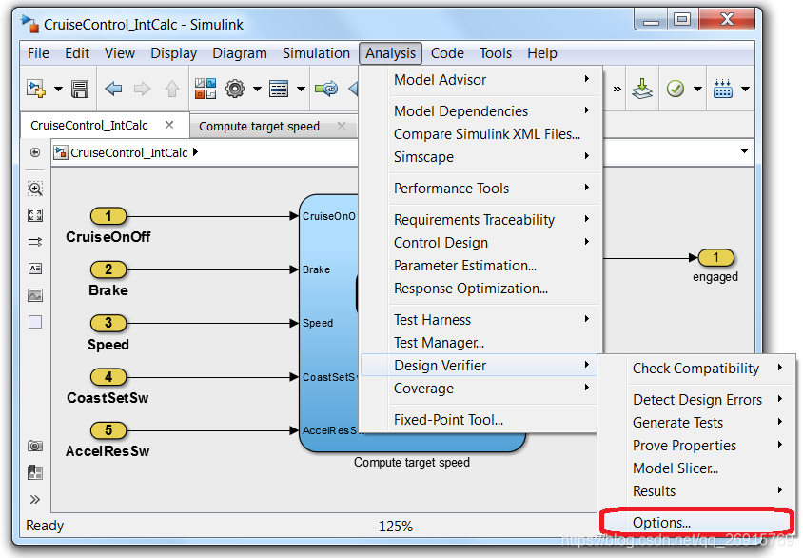Show more toolbar items chevron
Viewport: 803px width, 558px height.
tap(617, 90)
